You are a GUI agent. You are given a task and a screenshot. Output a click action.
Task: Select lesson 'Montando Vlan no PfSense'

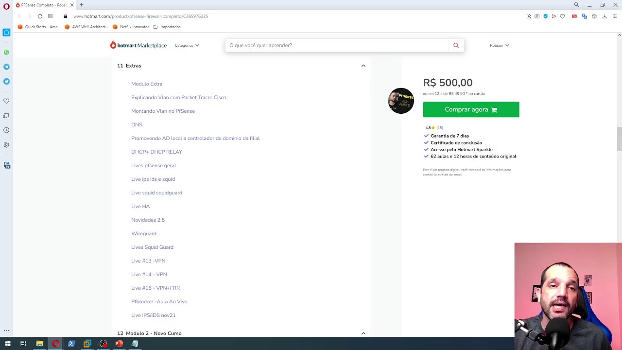click(x=163, y=111)
